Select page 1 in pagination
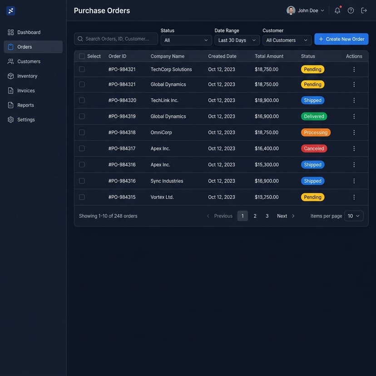 (x=242, y=216)
